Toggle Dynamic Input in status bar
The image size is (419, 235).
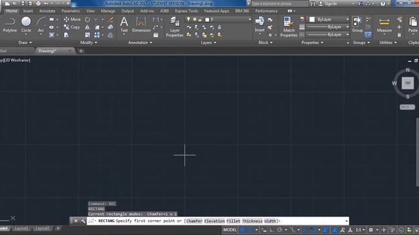264,230
